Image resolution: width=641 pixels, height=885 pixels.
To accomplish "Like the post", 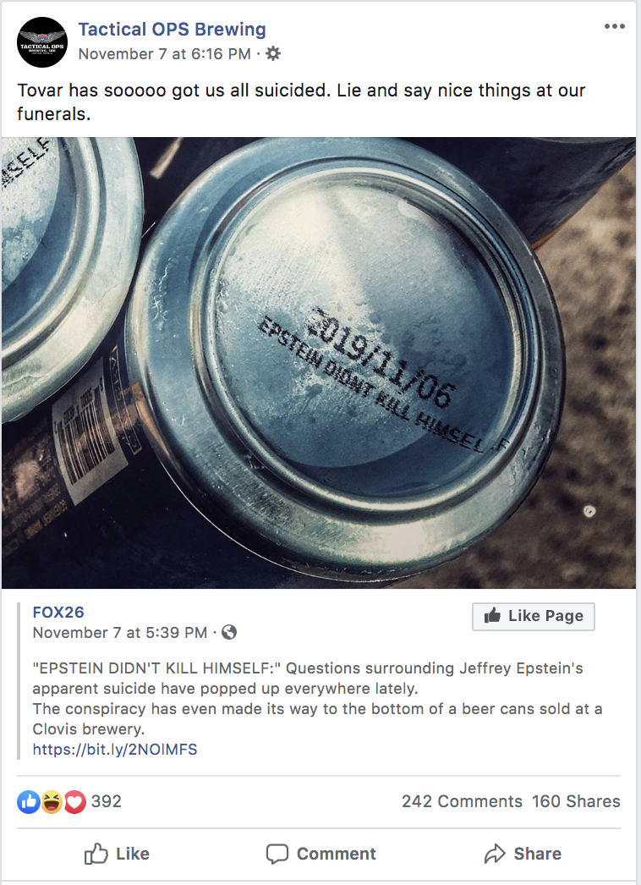I will [x=117, y=854].
